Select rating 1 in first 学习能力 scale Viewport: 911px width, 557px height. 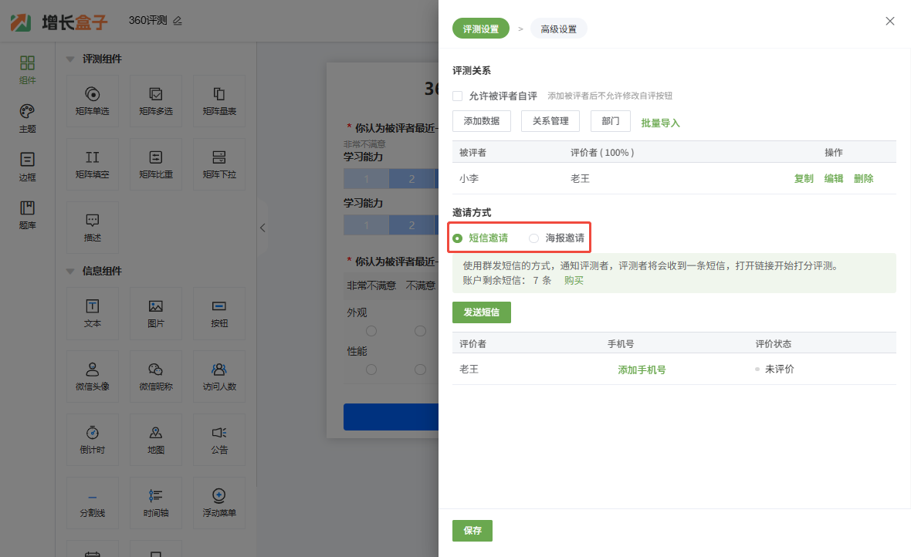tap(366, 179)
